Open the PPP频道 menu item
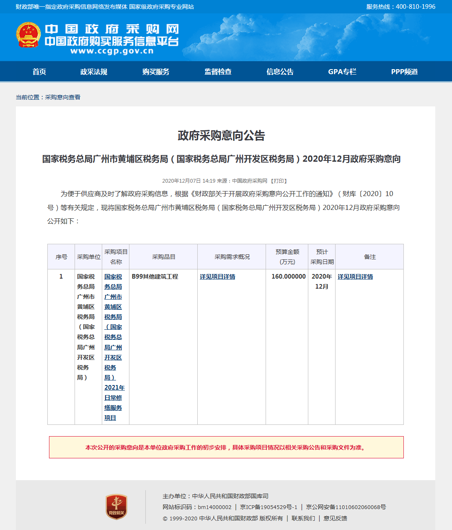The image size is (452, 530). (404, 72)
